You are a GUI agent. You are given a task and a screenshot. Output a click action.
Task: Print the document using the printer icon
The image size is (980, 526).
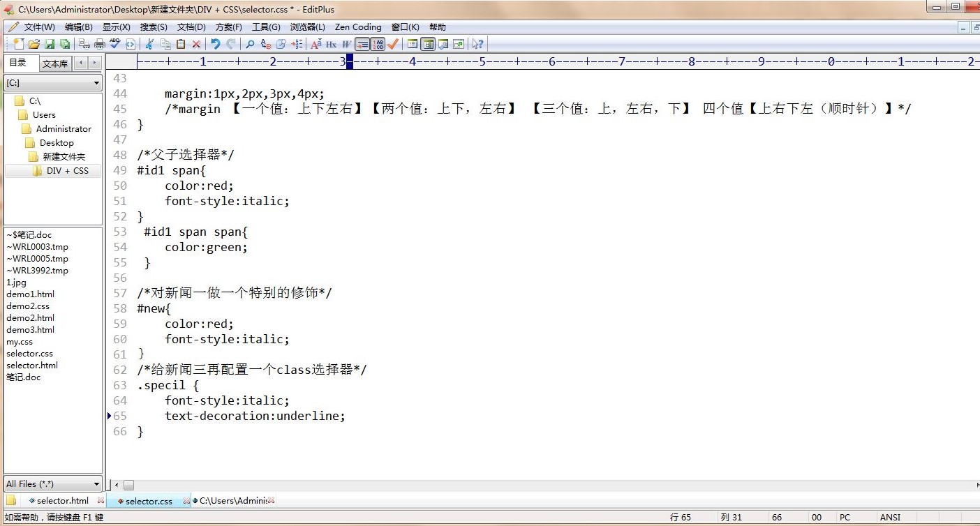pos(100,44)
